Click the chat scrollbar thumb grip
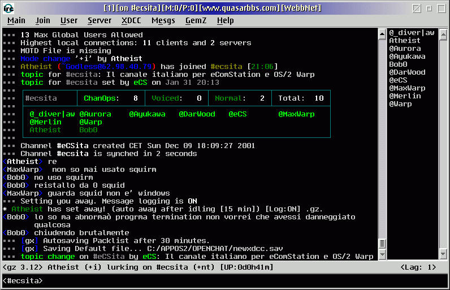This screenshot has height=290, width=450. click(x=382, y=244)
